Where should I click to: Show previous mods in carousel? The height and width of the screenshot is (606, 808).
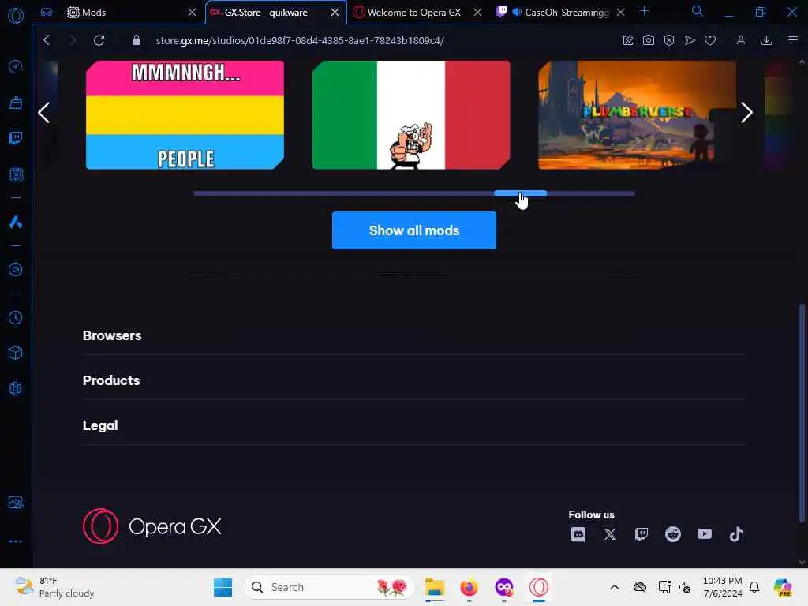44,113
